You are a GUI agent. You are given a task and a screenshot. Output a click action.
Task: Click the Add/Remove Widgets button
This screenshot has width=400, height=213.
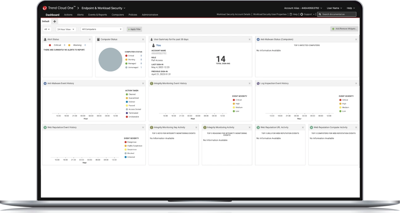tap(344, 29)
